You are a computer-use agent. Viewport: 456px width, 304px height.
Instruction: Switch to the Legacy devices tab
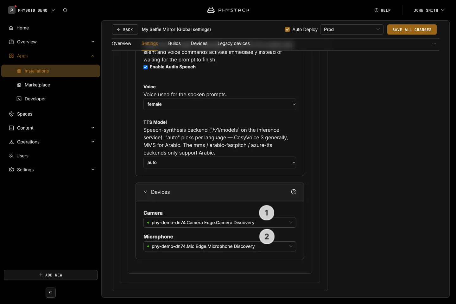[x=234, y=43]
